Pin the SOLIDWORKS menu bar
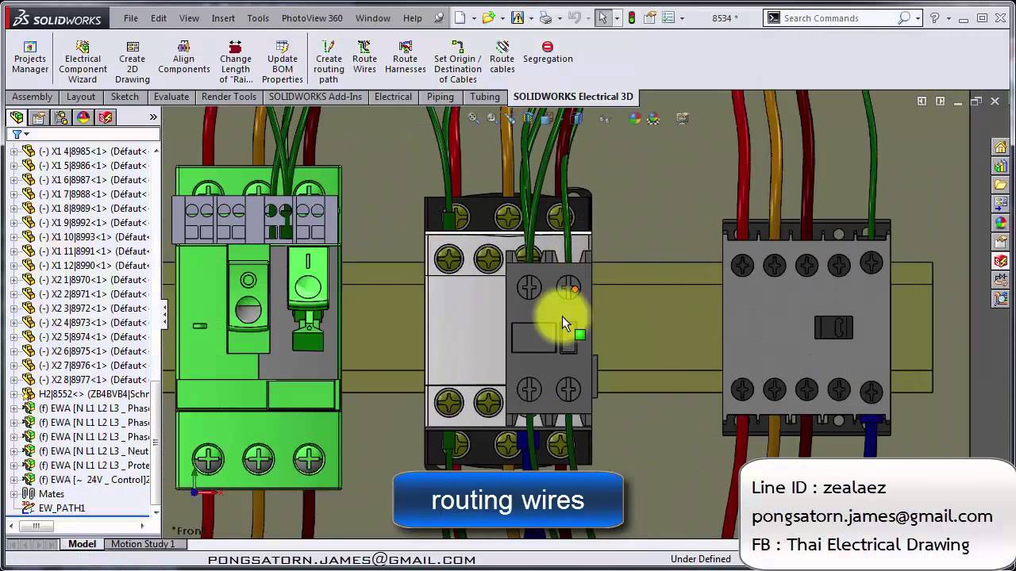The width and height of the screenshot is (1016, 571). point(439,17)
